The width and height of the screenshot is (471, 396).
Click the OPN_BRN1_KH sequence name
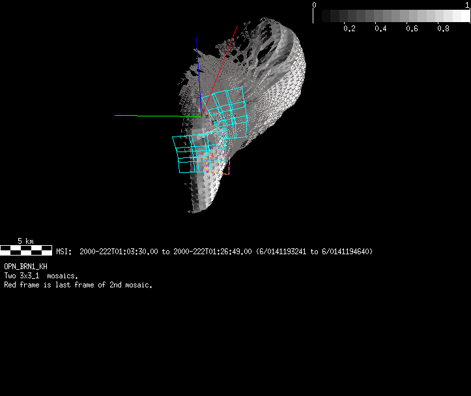[x=25, y=267]
